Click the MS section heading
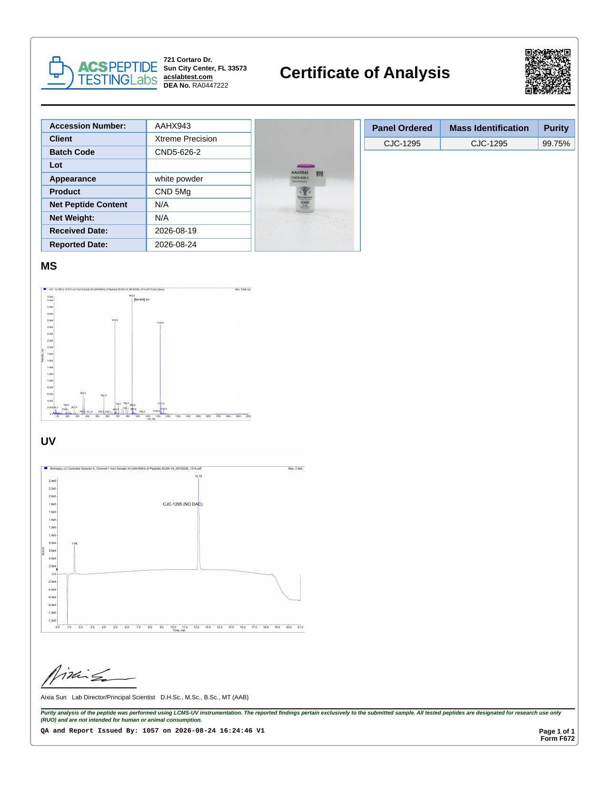The height and width of the screenshot is (786, 607). 49,266
